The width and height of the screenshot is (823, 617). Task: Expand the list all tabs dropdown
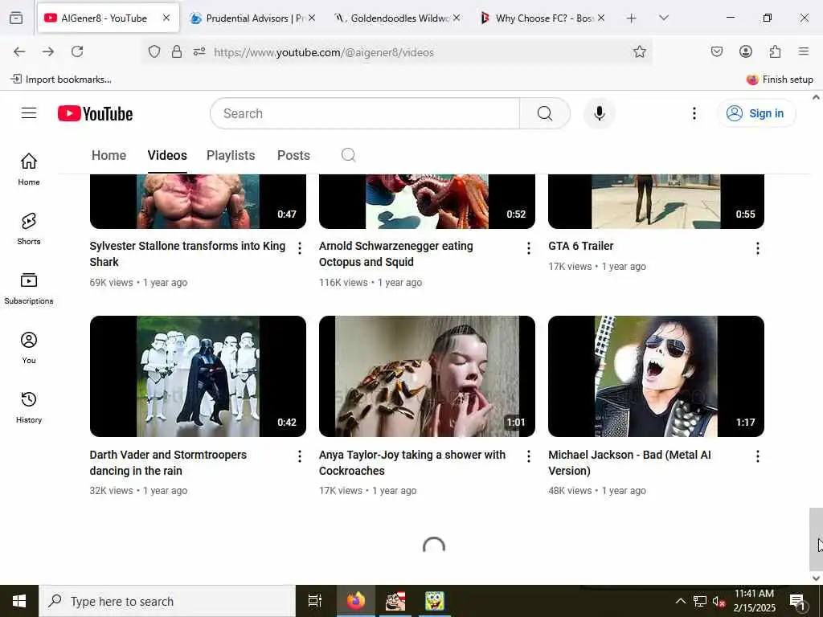(663, 18)
